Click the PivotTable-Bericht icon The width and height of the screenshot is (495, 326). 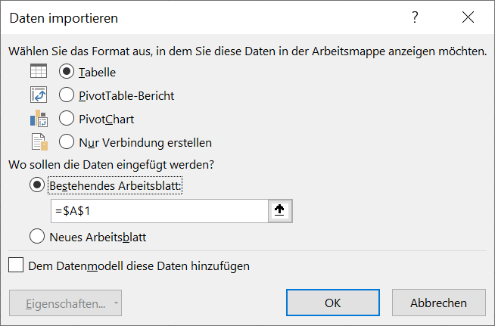pos(39,95)
